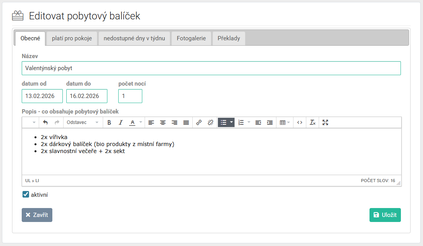423x246 pixels.
Task: Click the undo arrow in editor
Action: [45, 122]
